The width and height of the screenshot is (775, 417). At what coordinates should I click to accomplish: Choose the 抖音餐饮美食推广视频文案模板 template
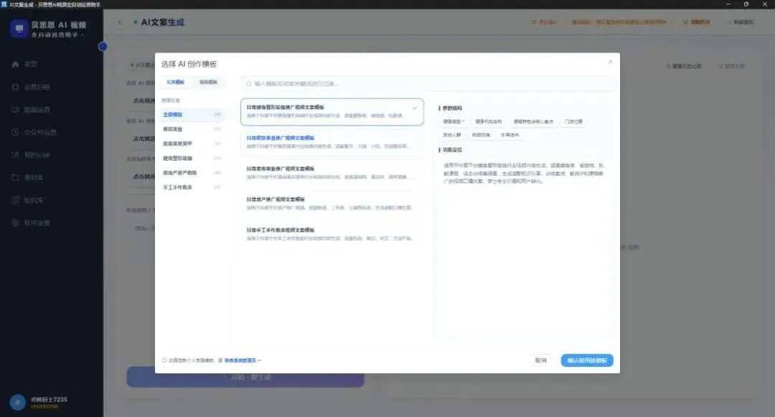tap(332, 142)
